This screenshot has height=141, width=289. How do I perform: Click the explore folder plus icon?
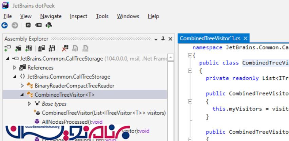(x=18, y=48)
